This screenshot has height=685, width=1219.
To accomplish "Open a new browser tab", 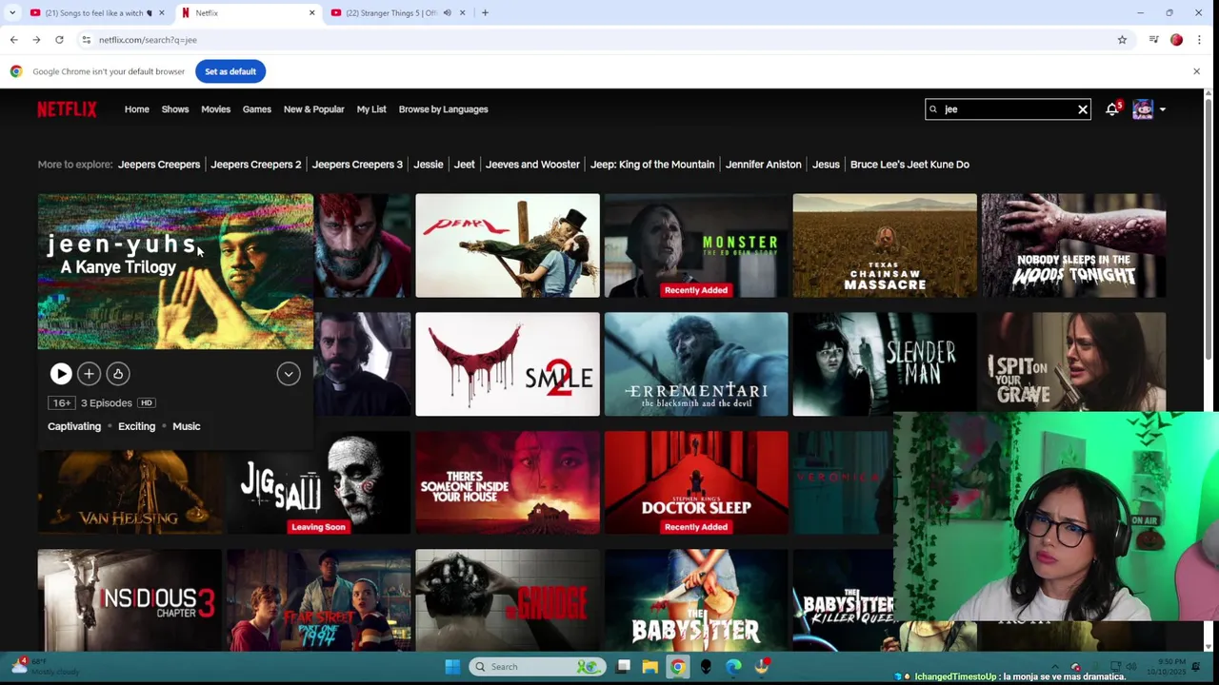I will pyautogui.click(x=485, y=13).
